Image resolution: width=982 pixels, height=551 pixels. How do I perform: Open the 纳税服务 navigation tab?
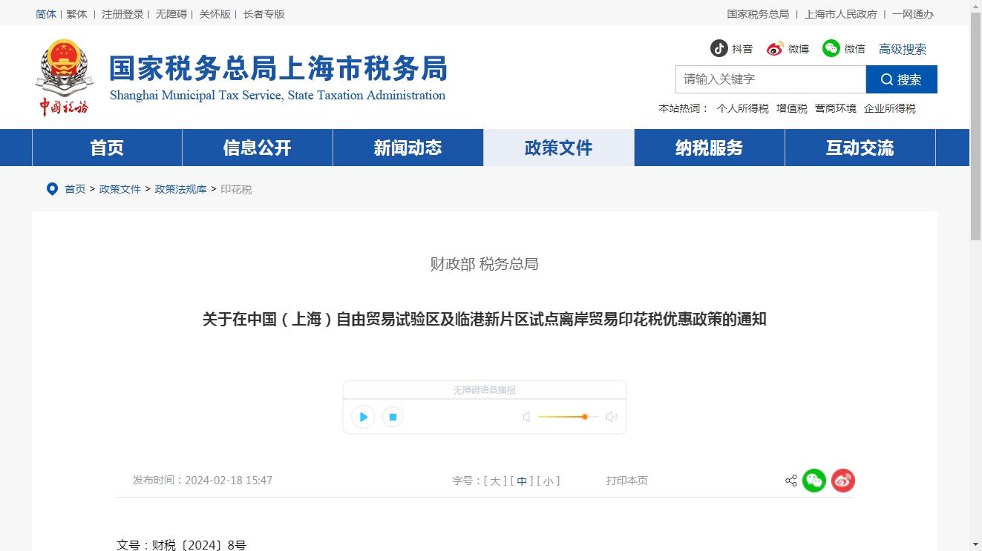(709, 148)
